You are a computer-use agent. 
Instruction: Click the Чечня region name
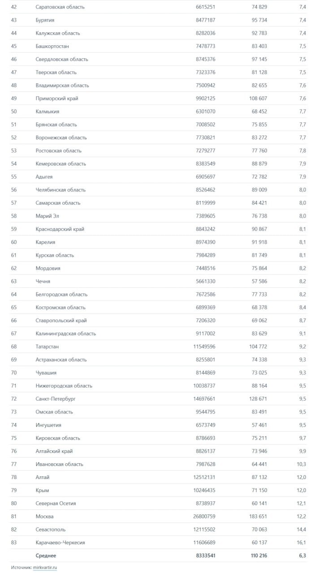click(43, 281)
